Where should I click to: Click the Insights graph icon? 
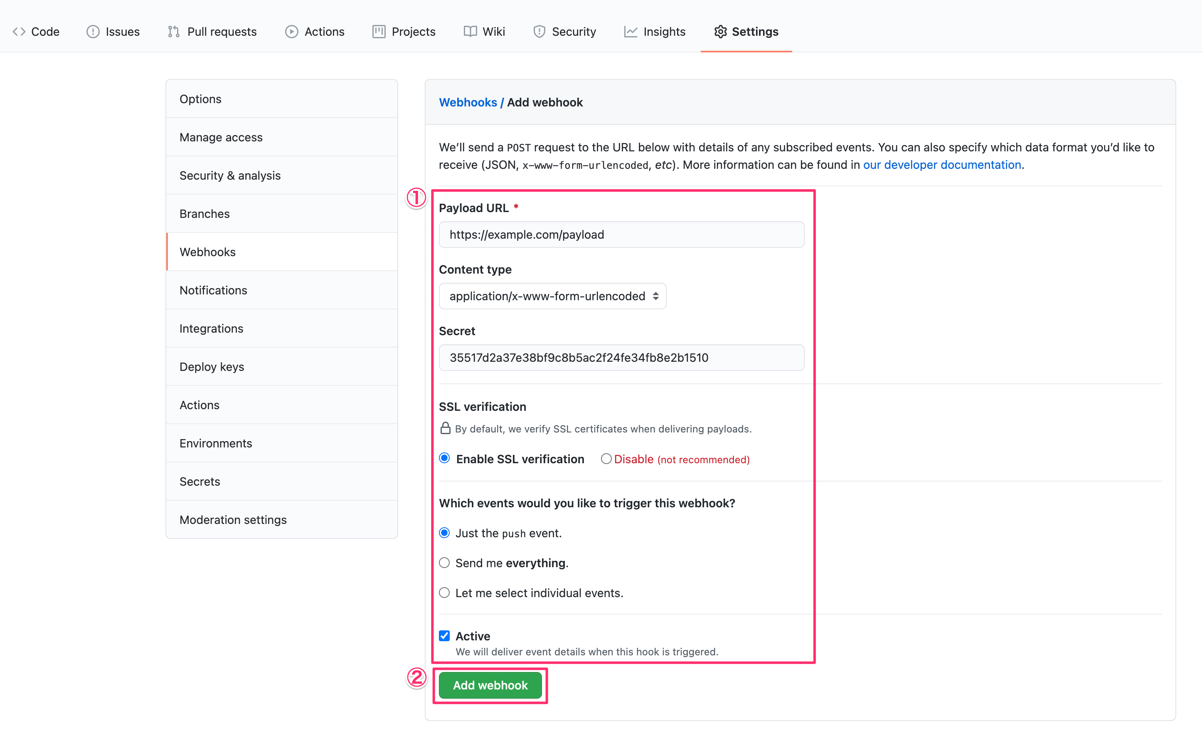(x=631, y=32)
